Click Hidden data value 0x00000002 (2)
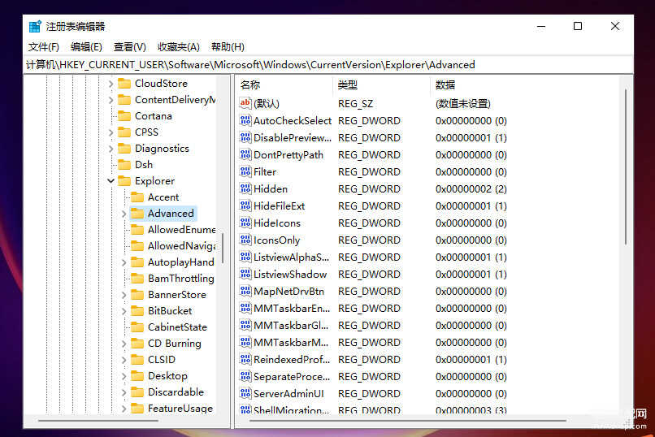 click(x=471, y=189)
